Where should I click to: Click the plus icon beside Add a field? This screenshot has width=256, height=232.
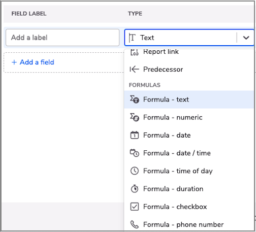pyautogui.click(x=14, y=62)
